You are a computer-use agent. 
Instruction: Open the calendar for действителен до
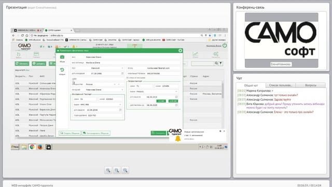(176, 105)
